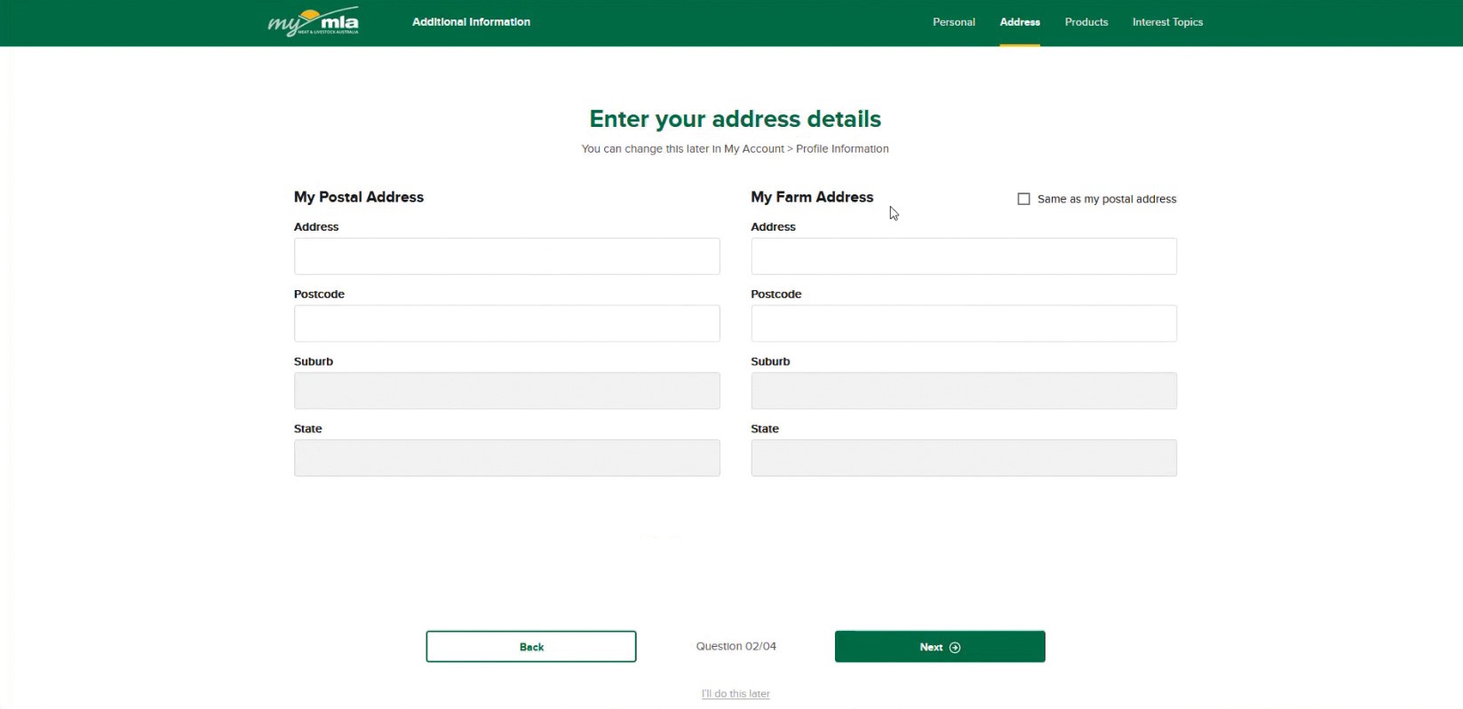This screenshot has height=709, width=1463.
Task: Click the postal State field
Action: [506, 458]
